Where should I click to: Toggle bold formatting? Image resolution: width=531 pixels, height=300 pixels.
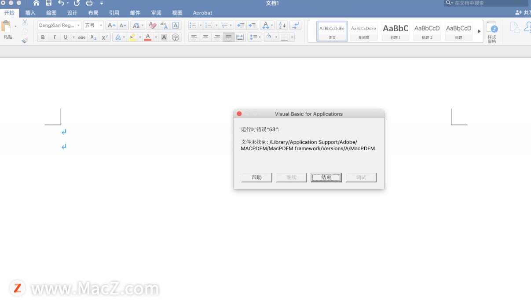(43, 37)
